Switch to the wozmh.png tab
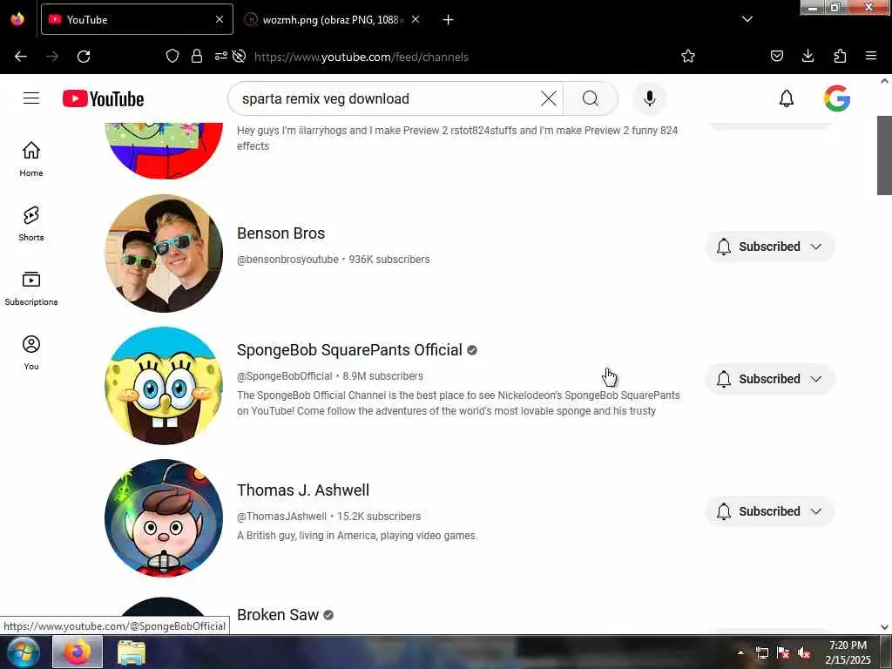This screenshot has height=669, width=892. point(333,20)
